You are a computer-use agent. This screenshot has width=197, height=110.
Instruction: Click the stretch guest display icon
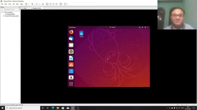pos(65,4)
